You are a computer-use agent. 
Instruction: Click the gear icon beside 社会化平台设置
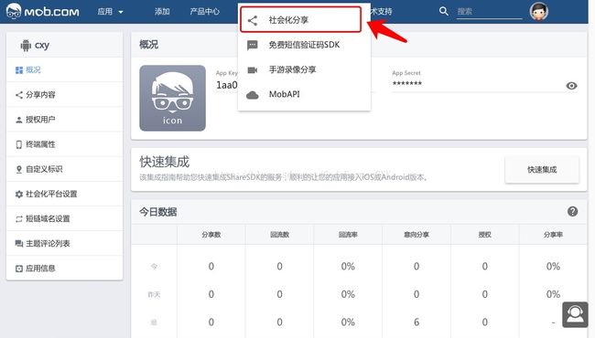pos(19,195)
